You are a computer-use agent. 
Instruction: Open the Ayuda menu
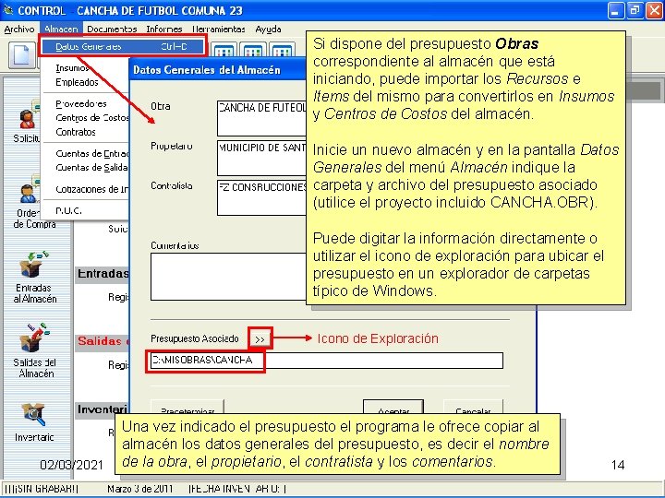click(268, 30)
